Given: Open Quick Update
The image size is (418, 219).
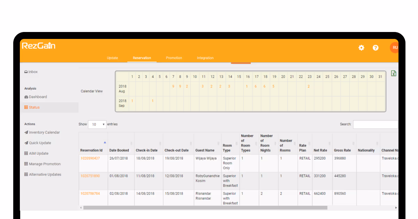Looking at the screenshot, I should (x=38, y=143).
